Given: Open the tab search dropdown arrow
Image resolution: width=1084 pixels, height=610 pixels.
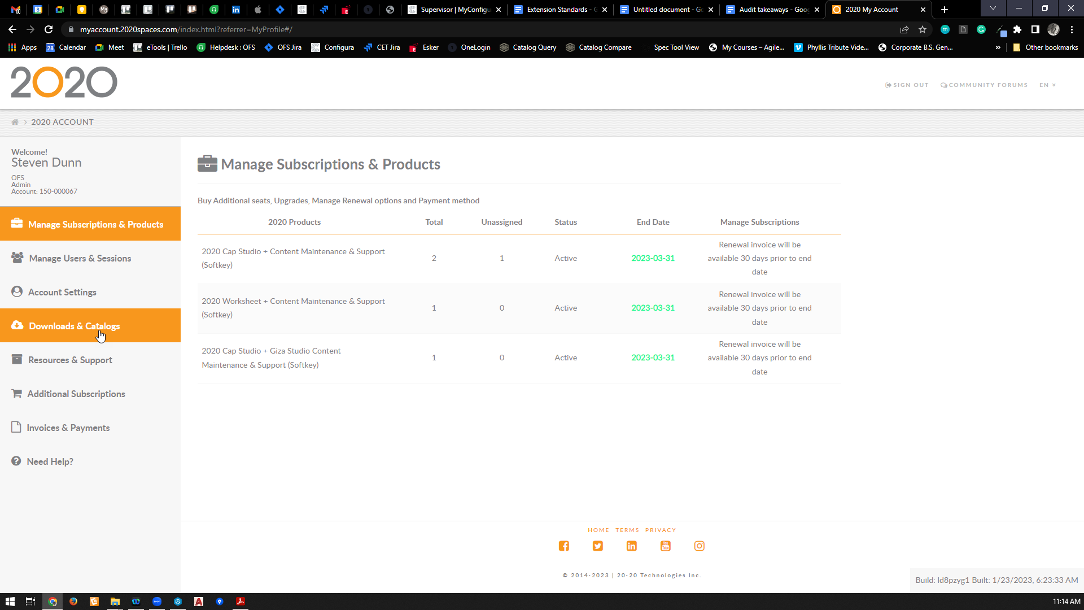Looking at the screenshot, I should (993, 8).
